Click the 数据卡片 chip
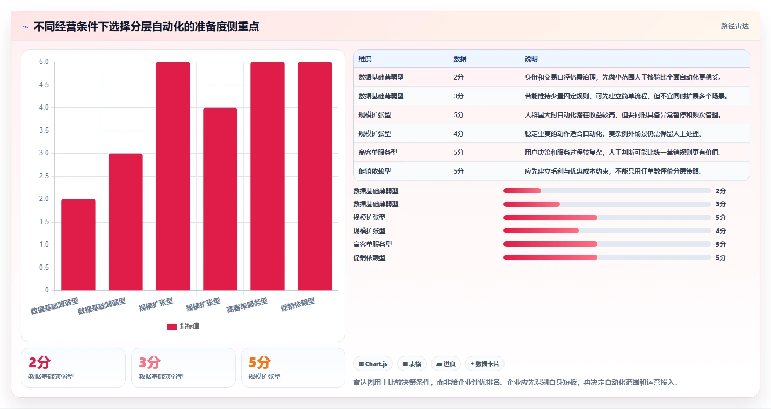771x409 pixels. (485, 364)
